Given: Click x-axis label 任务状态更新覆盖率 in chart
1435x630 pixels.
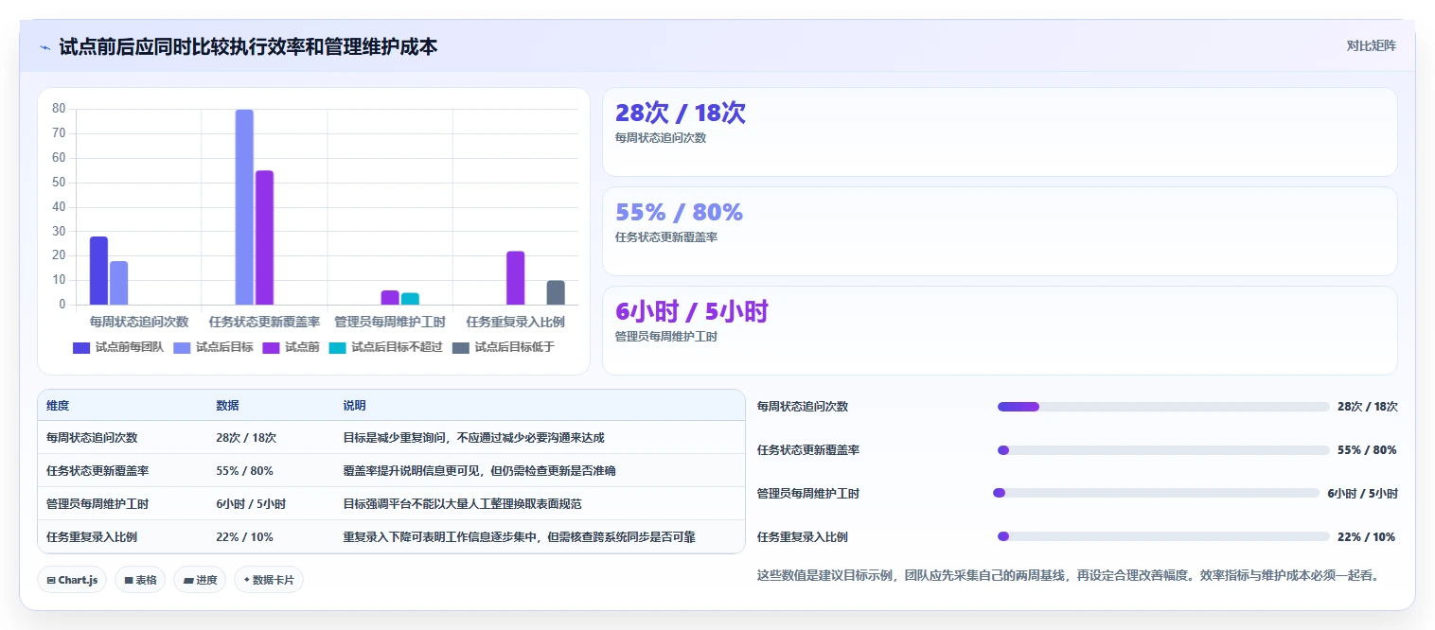Looking at the screenshot, I should pos(264,322).
